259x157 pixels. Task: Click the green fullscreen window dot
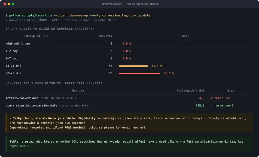pyautogui.click(x=13, y=4)
